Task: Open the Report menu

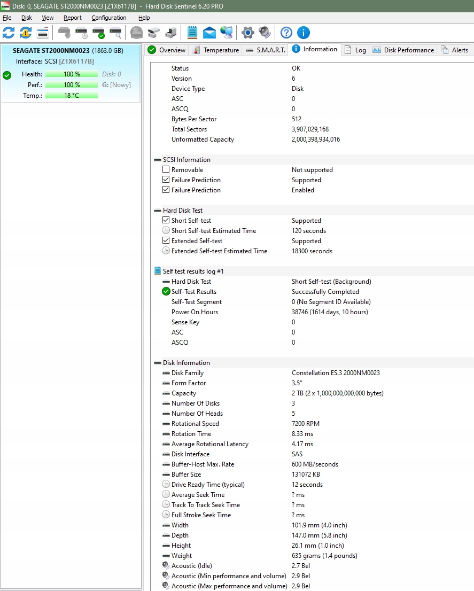Action: point(72,18)
